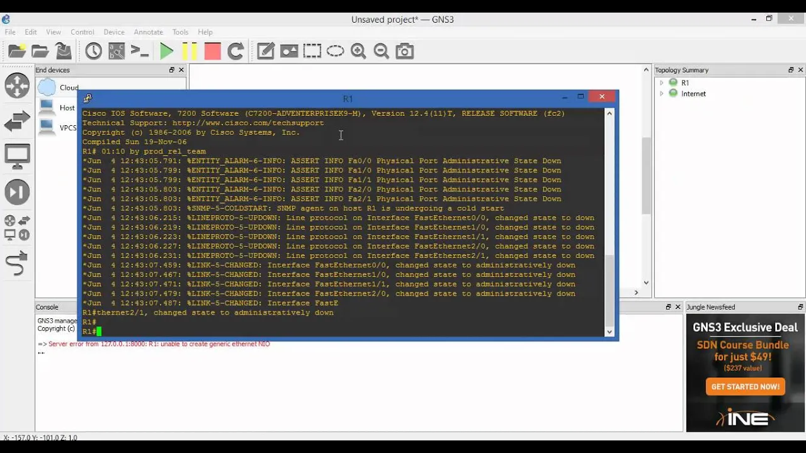
Task: Select the Insert picture tool
Action: (289, 51)
